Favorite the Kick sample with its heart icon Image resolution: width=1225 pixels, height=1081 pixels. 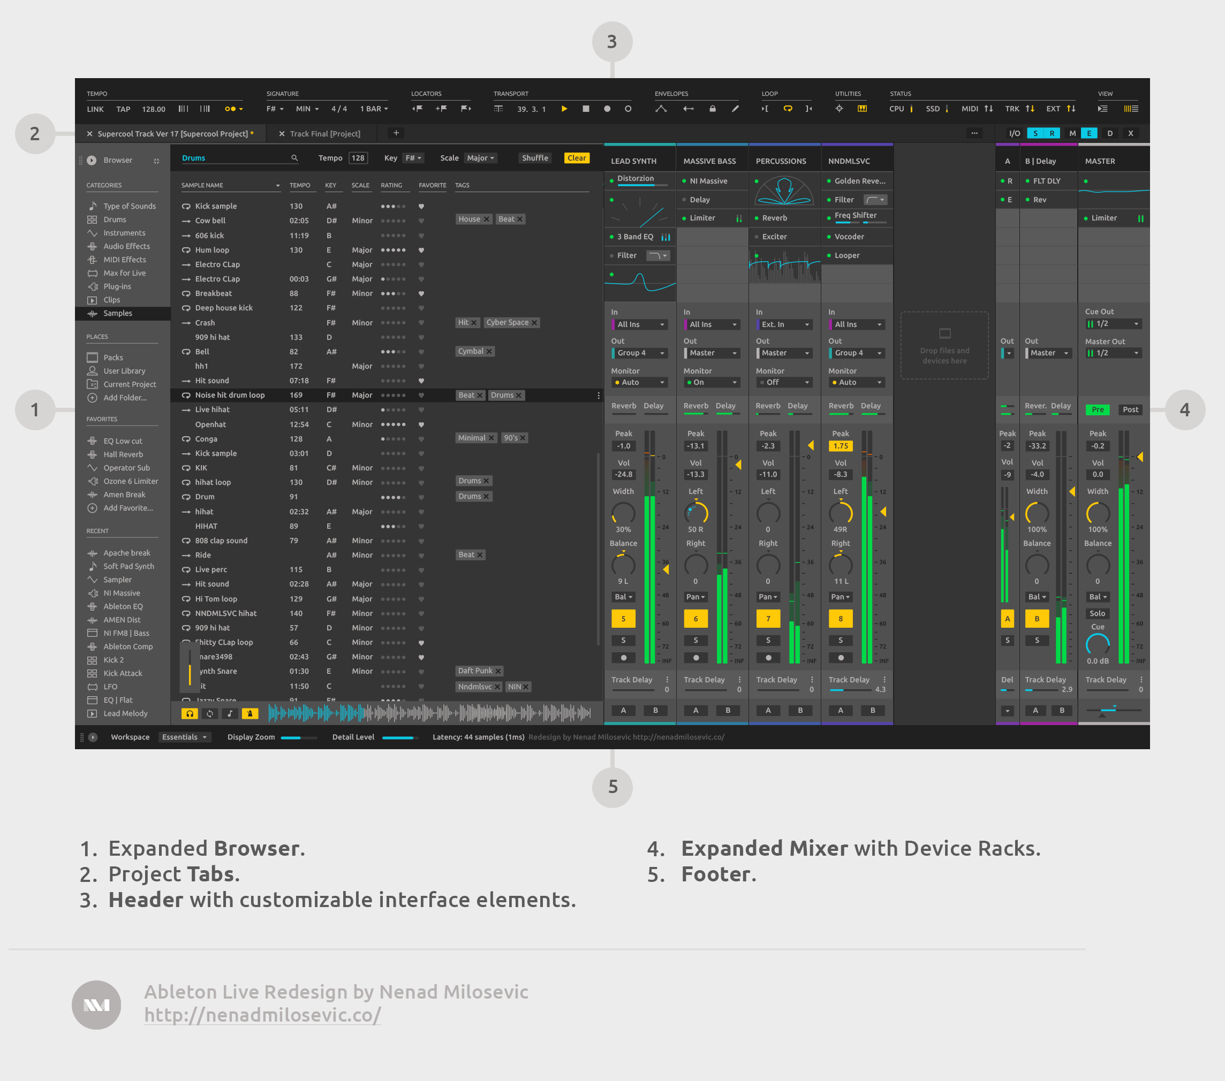pos(421,205)
